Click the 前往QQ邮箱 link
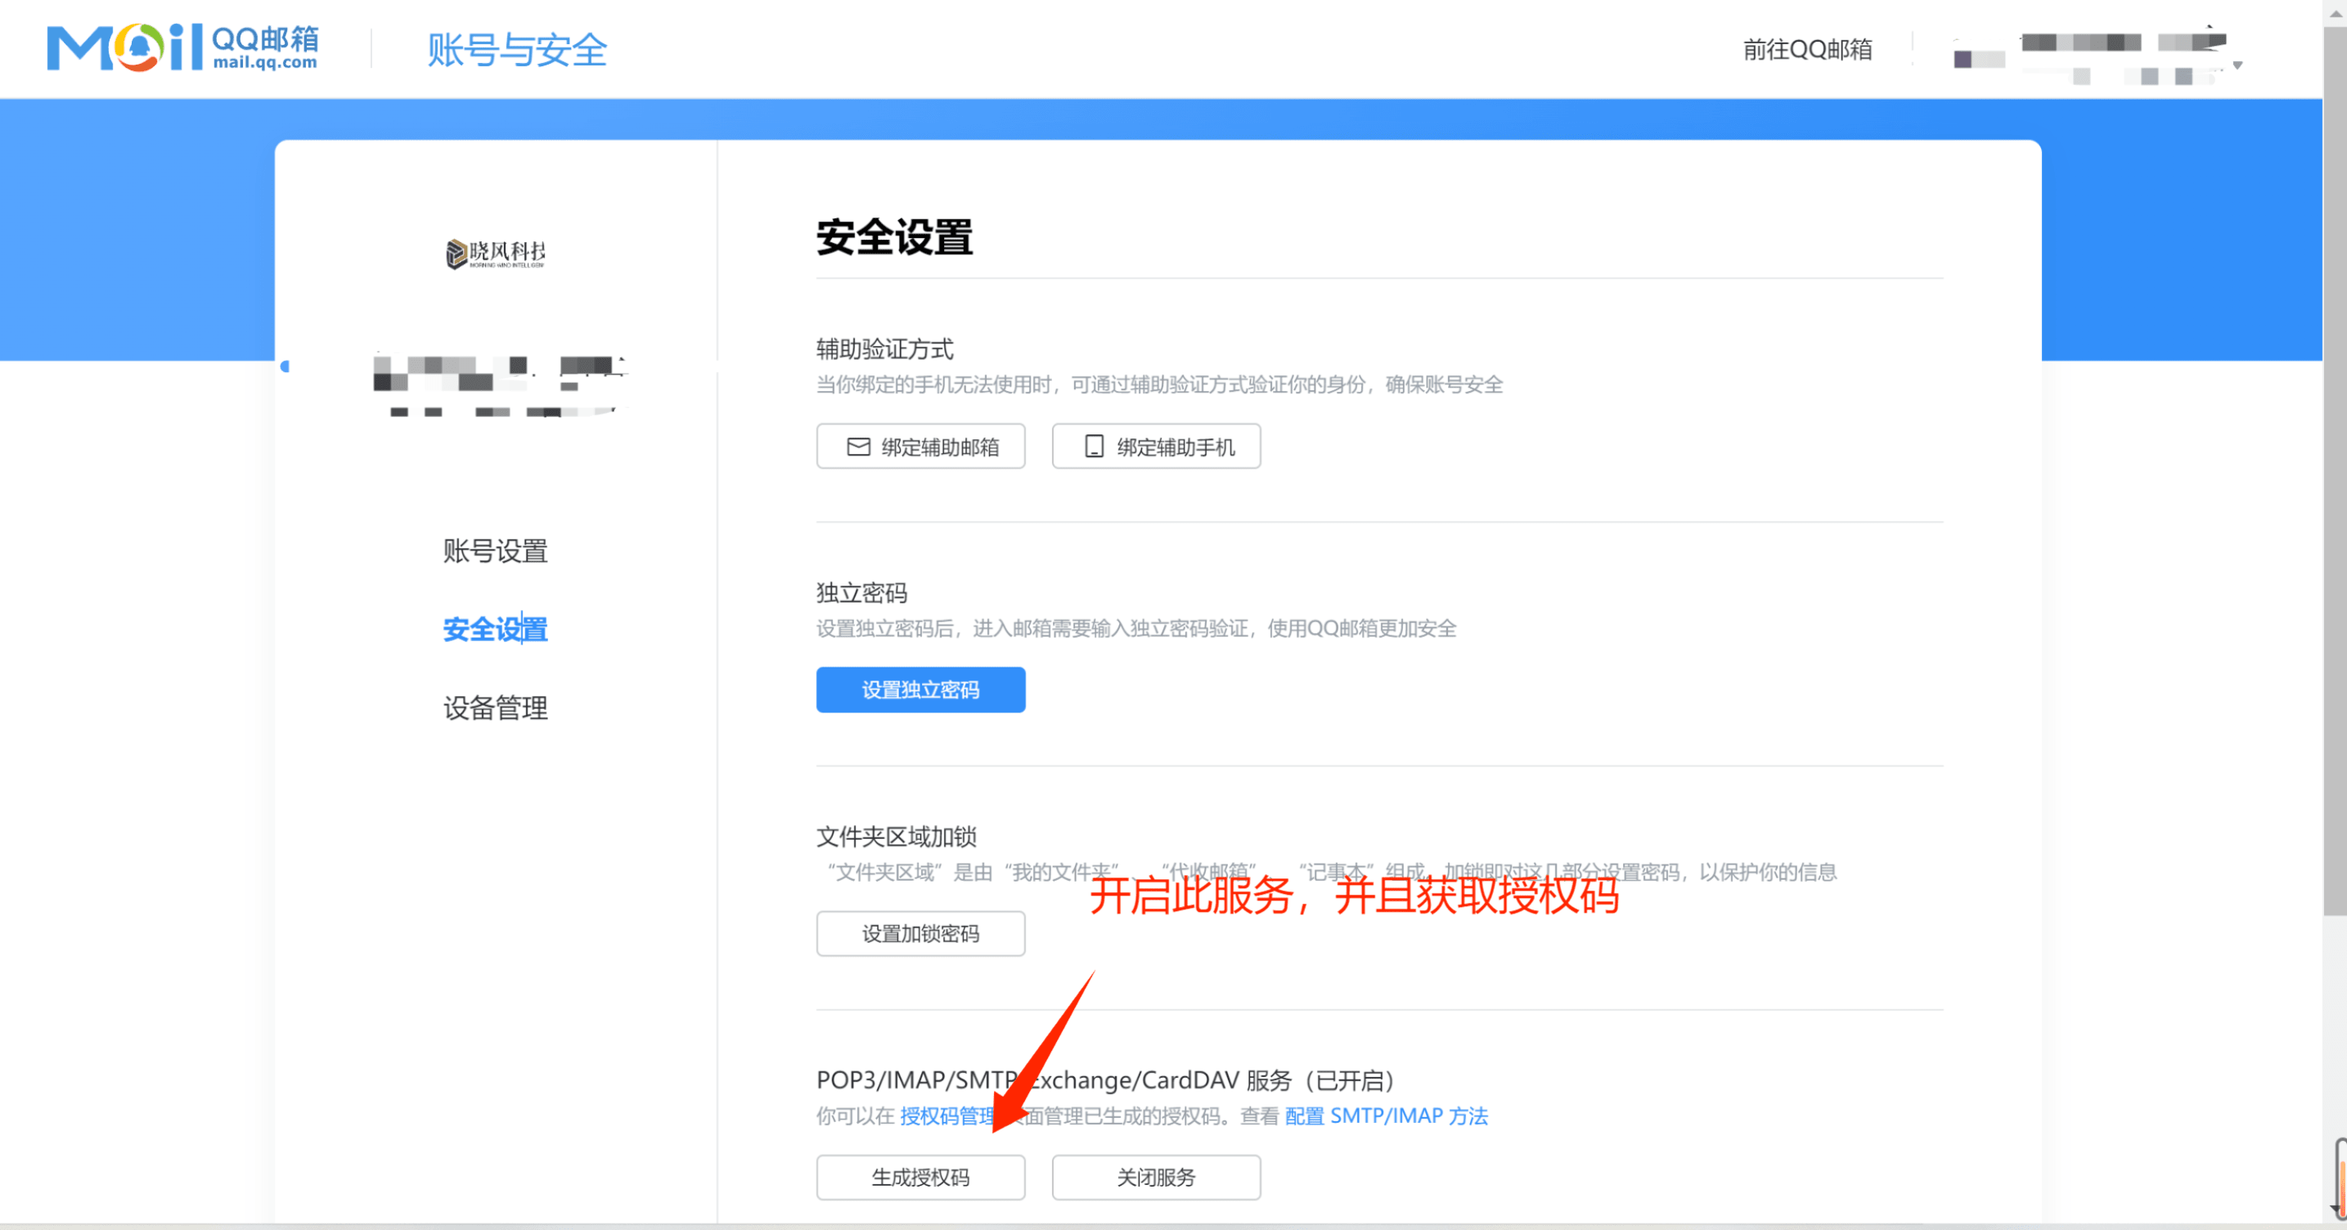This screenshot has width=2347, height=1230. 1807,49
